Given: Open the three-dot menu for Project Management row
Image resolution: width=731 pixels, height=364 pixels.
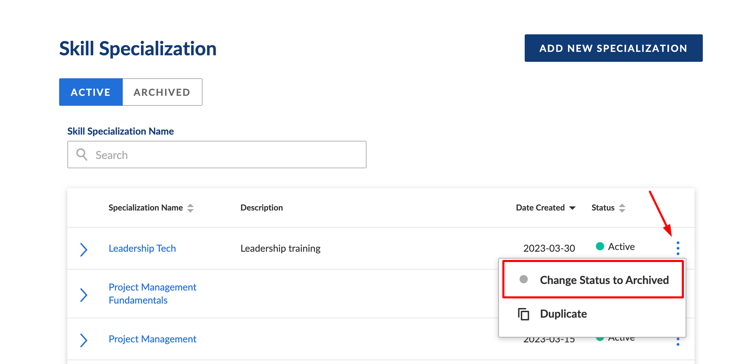Looking at the screenshot, I should point(678,341).
